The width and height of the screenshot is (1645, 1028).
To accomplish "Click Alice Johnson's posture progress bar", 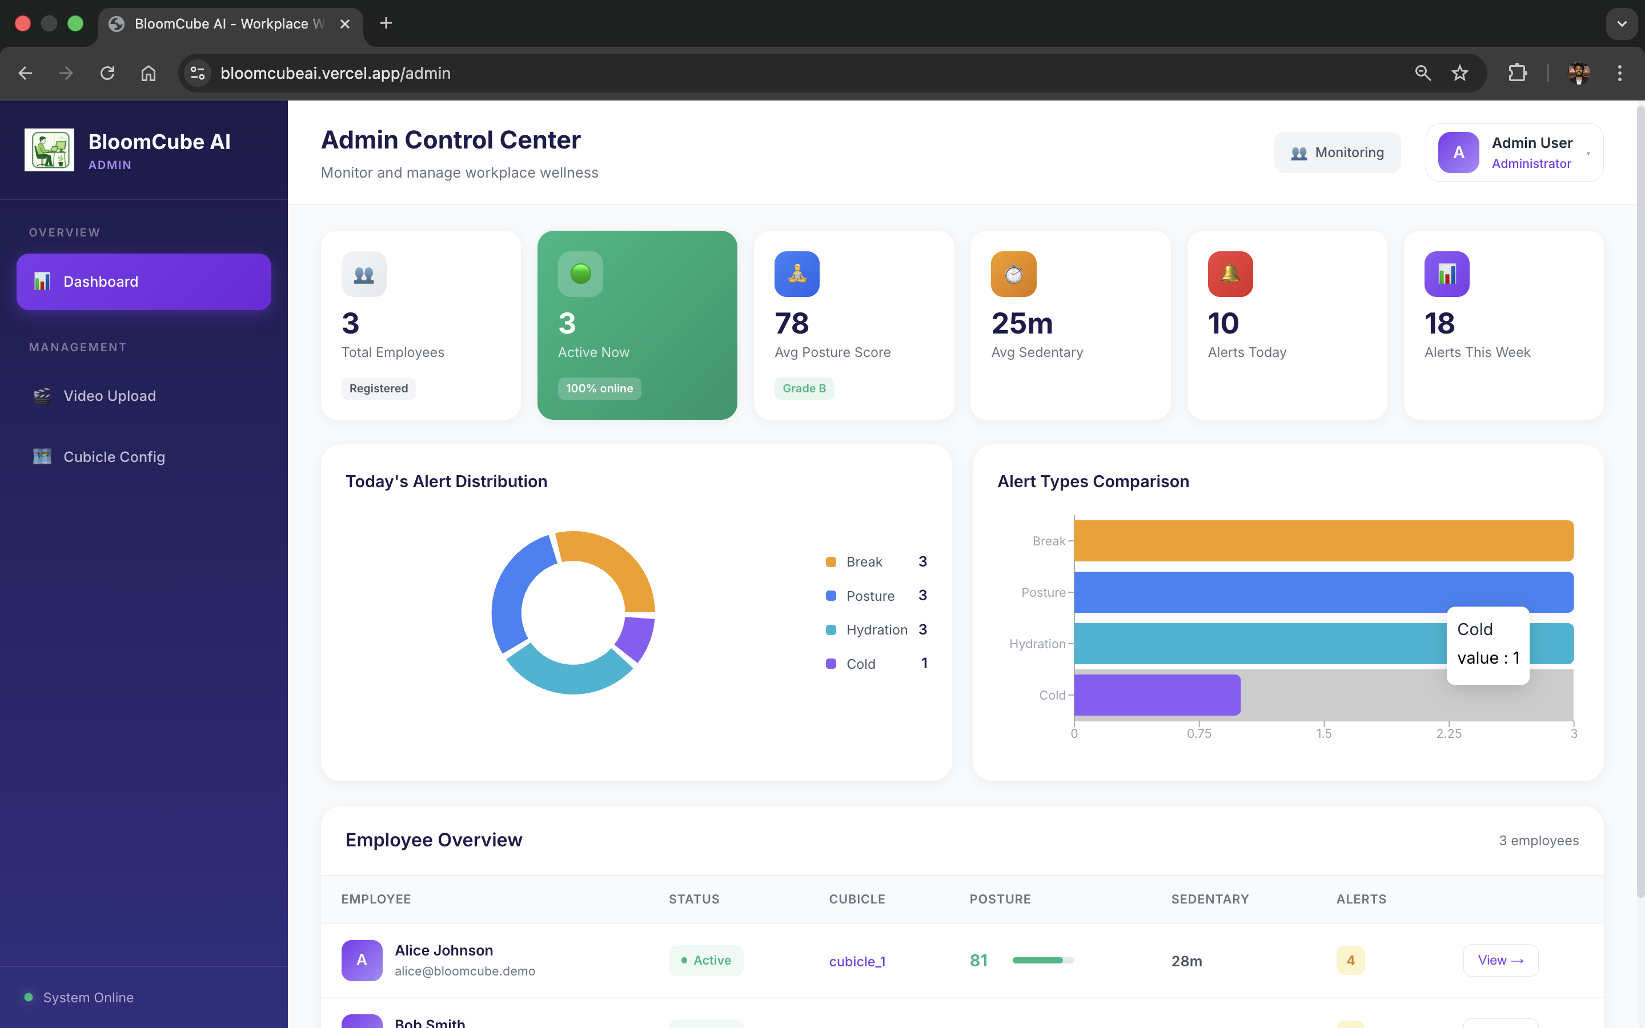I will [x=1043, y=960].
